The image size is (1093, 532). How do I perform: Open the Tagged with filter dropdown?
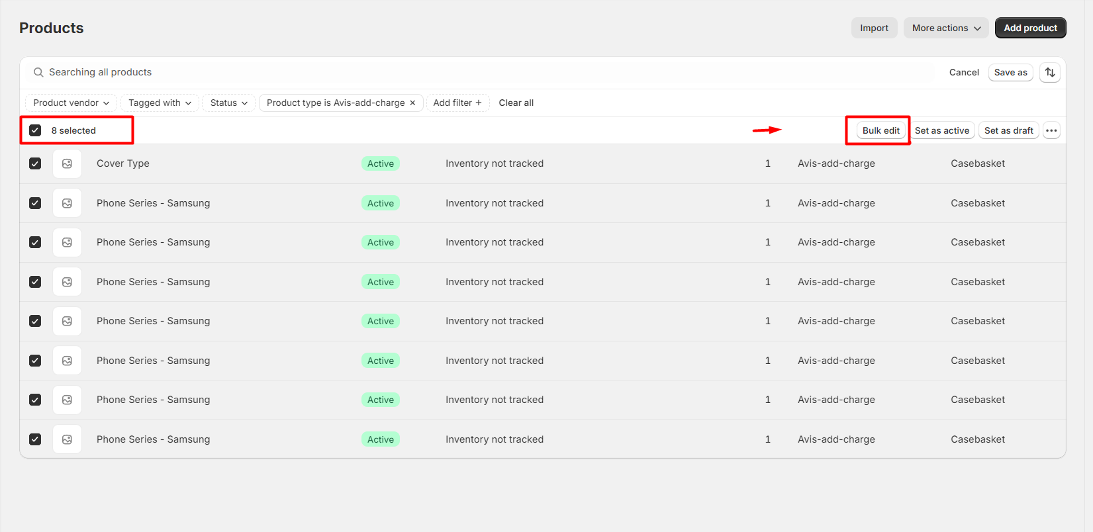click(x=160, y=103)
